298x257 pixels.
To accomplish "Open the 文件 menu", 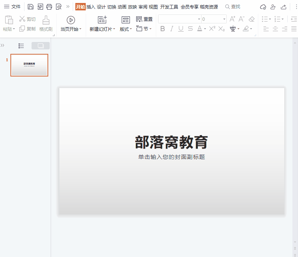I will point(15,6).
